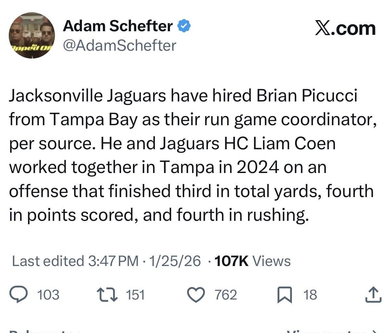Click Adam Schefter's blue verified badge
Screen dimensions: 392x333
tap(184, 25)
